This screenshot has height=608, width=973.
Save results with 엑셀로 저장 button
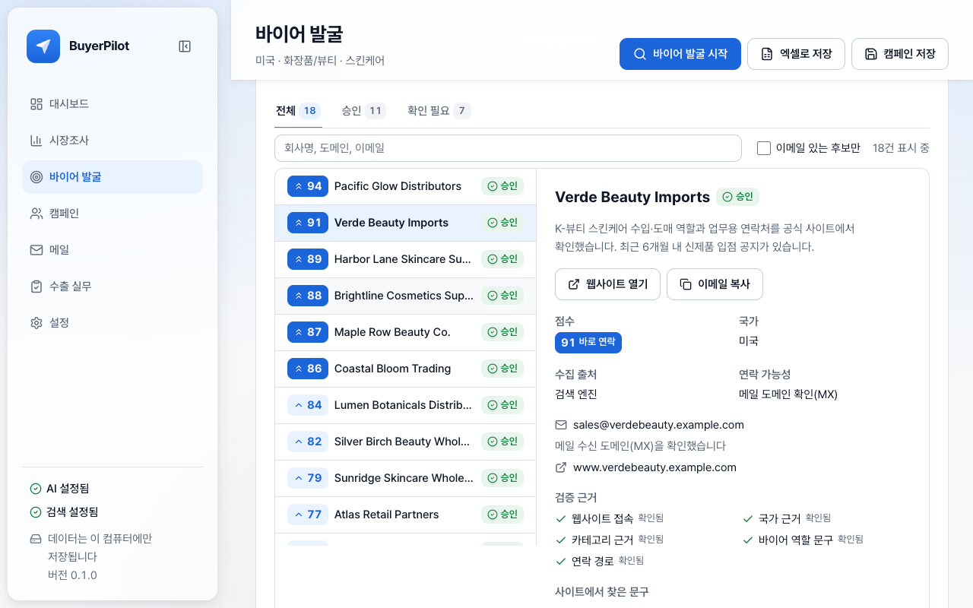pos(796,54)
